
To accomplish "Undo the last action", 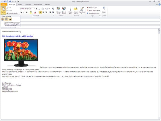I will (7, 2).
